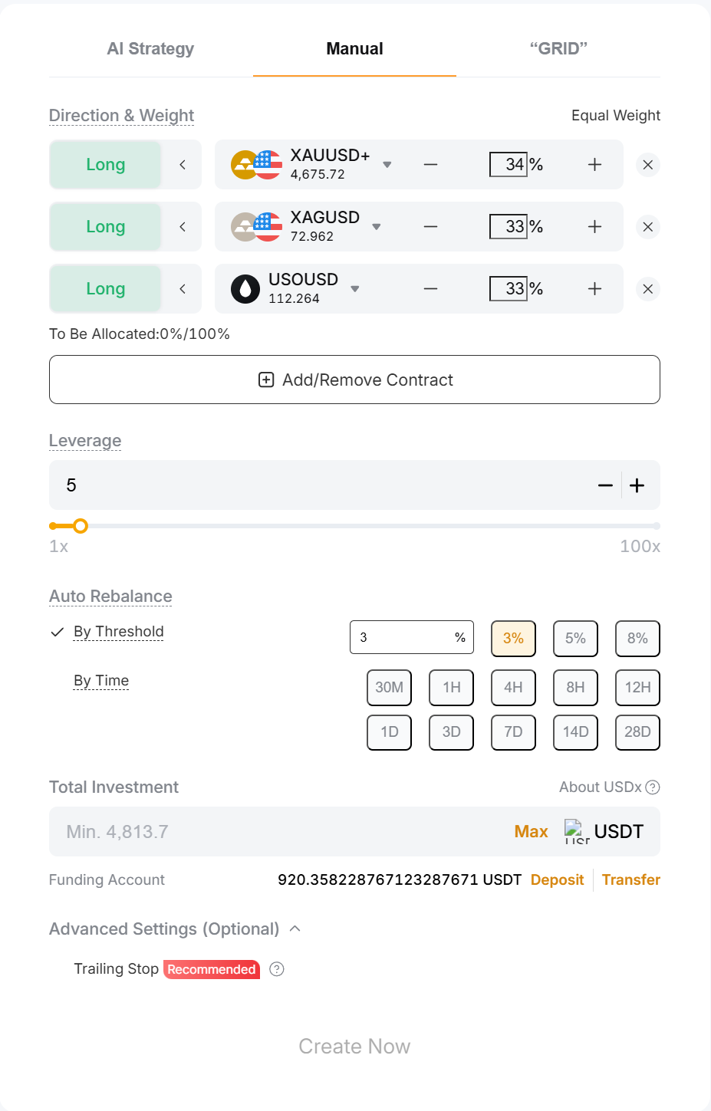Click the Deposit link

557,880
